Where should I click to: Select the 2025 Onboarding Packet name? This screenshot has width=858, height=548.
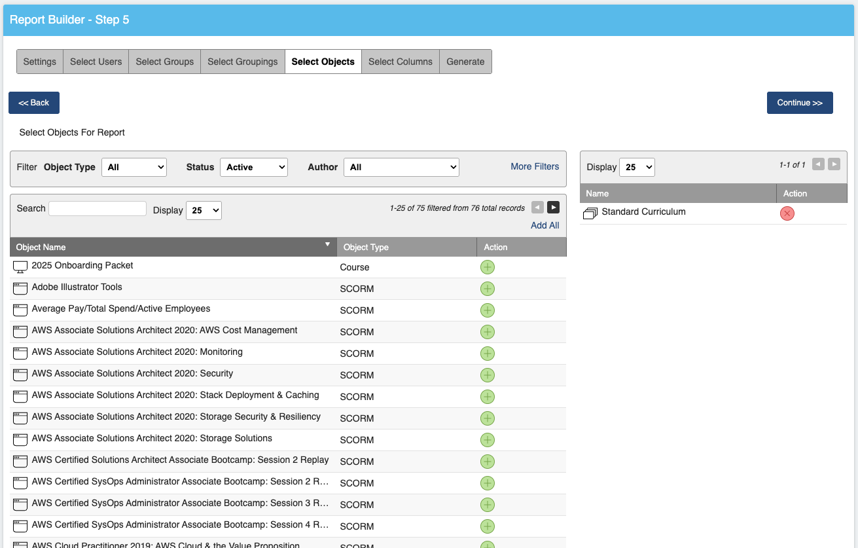pos(82,265)
